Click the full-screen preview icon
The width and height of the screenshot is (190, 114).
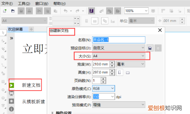coord(153,11)
